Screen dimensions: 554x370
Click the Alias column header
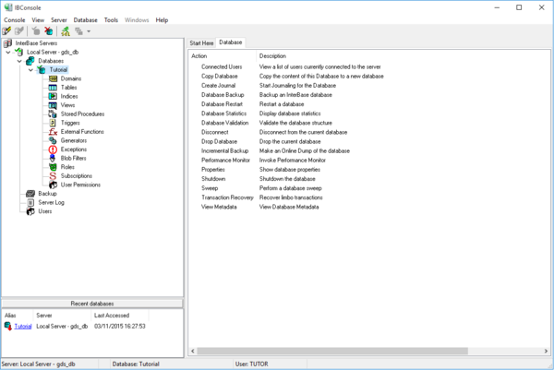point(18,316)
